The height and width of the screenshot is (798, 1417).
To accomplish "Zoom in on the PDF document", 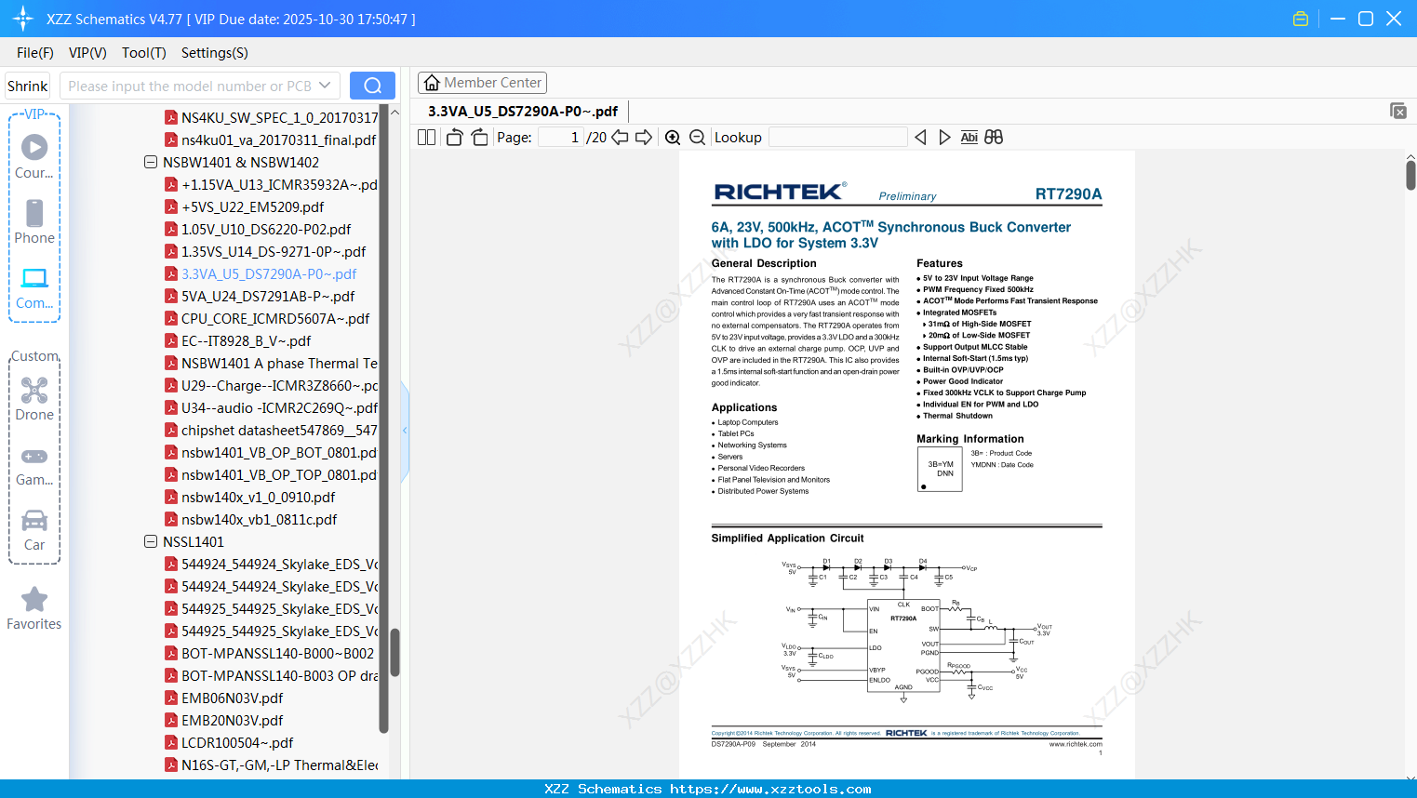I will pyautogui.click(x=673, y=138).
